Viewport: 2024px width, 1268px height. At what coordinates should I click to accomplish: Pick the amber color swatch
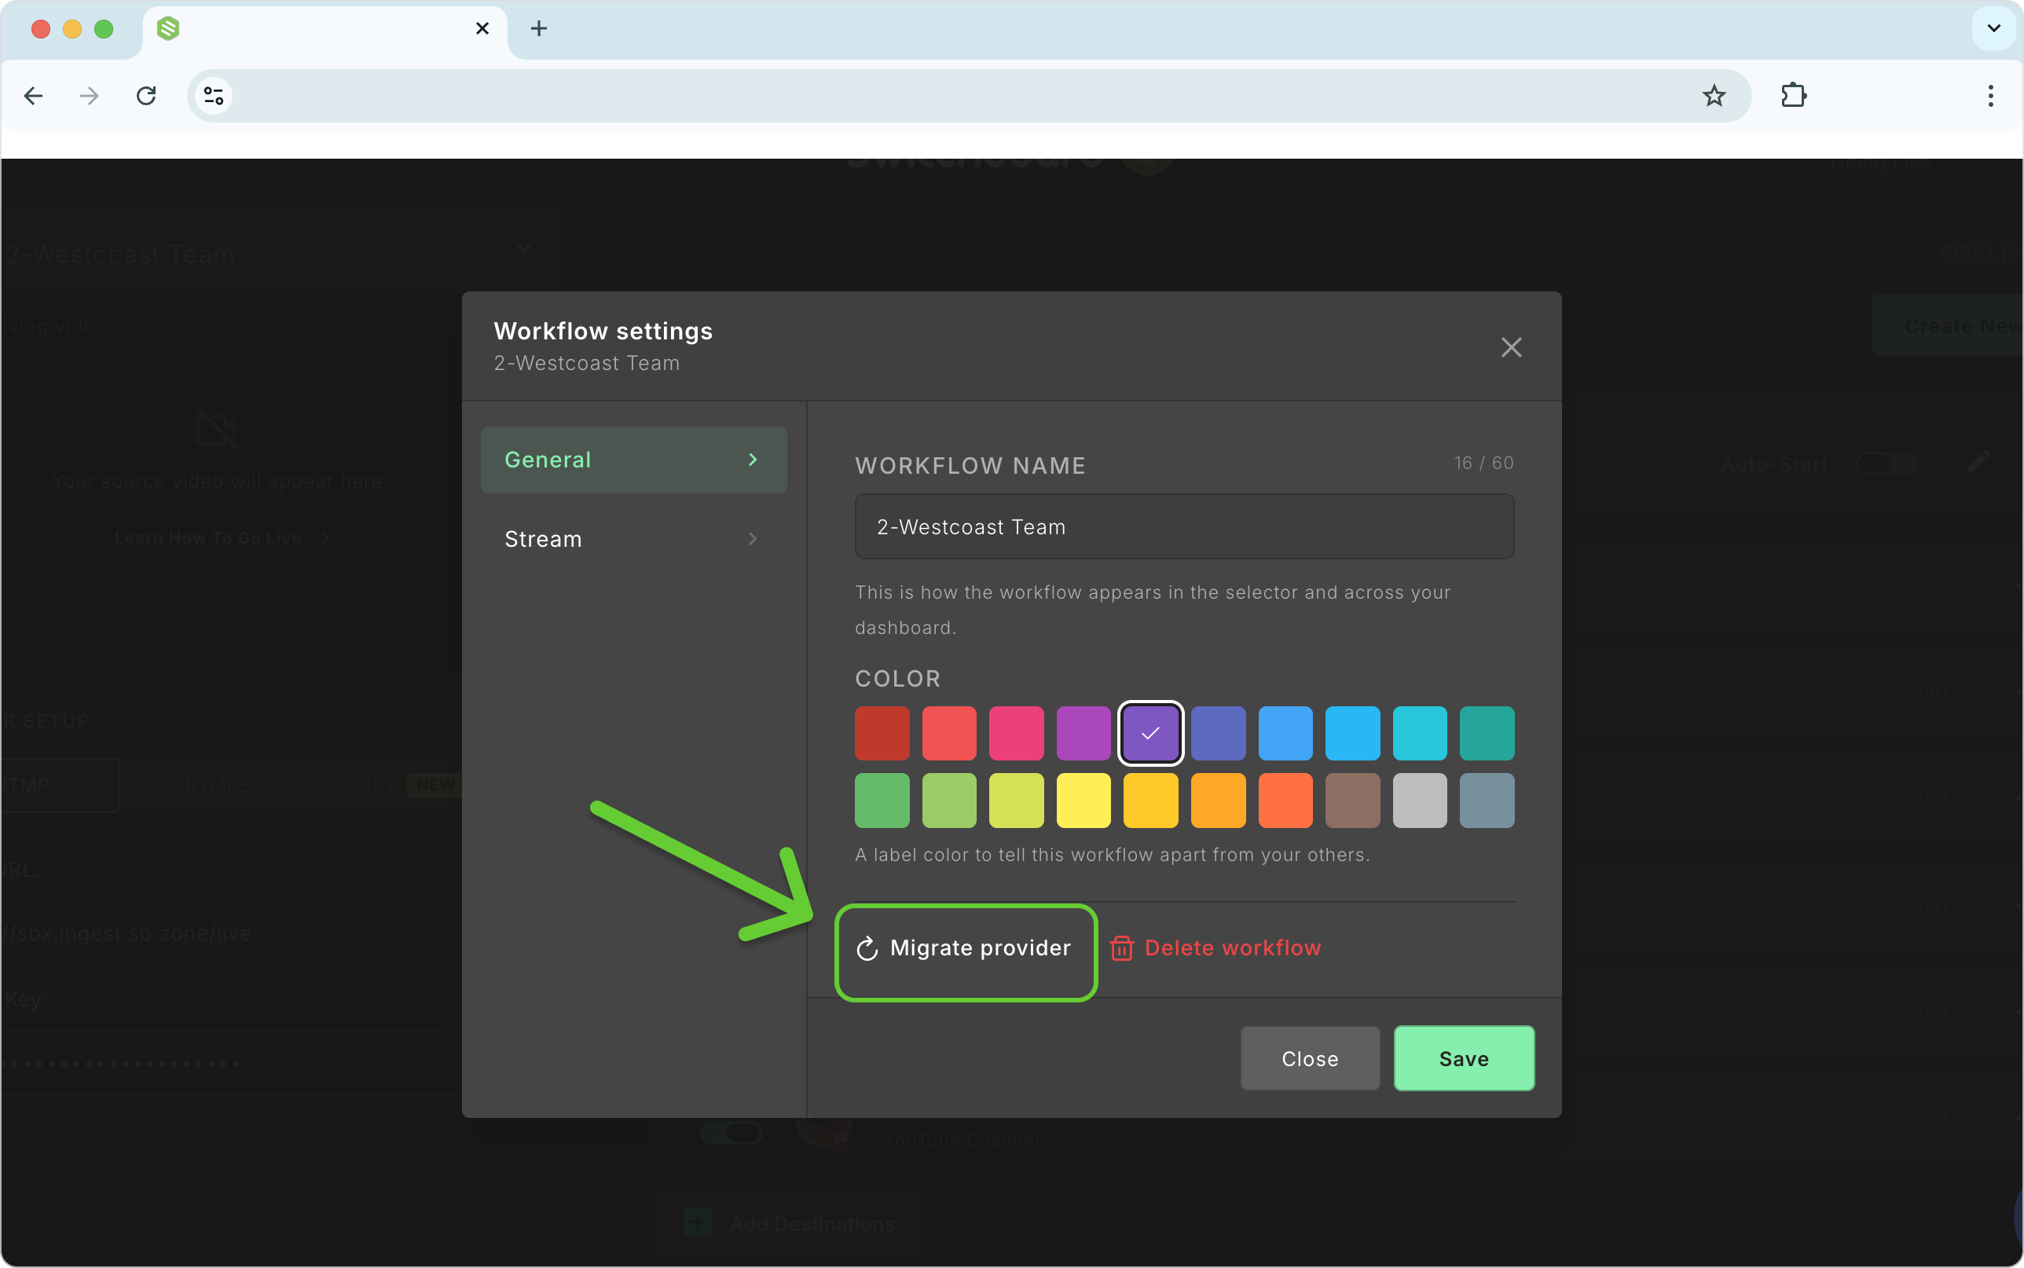tap(1150, 800)
